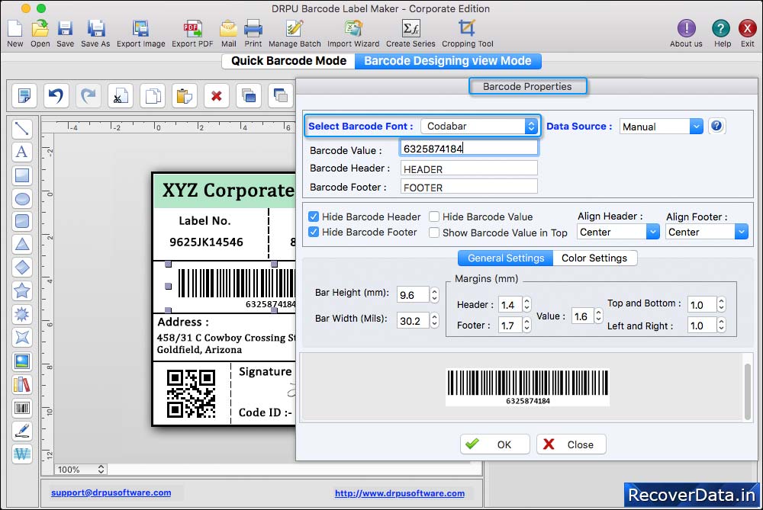
Task: Open the Select Barcode Font dropdown
Action: 479,126
